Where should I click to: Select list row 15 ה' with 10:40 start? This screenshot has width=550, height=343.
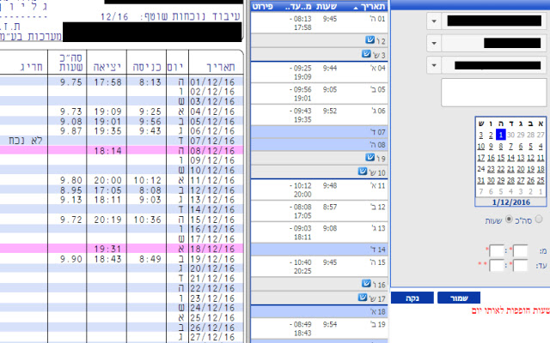click(x=319, y=267)
